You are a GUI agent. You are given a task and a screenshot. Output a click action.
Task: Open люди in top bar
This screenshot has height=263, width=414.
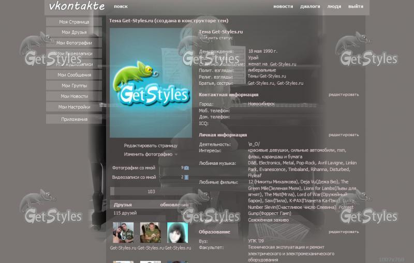pos(334,7)
